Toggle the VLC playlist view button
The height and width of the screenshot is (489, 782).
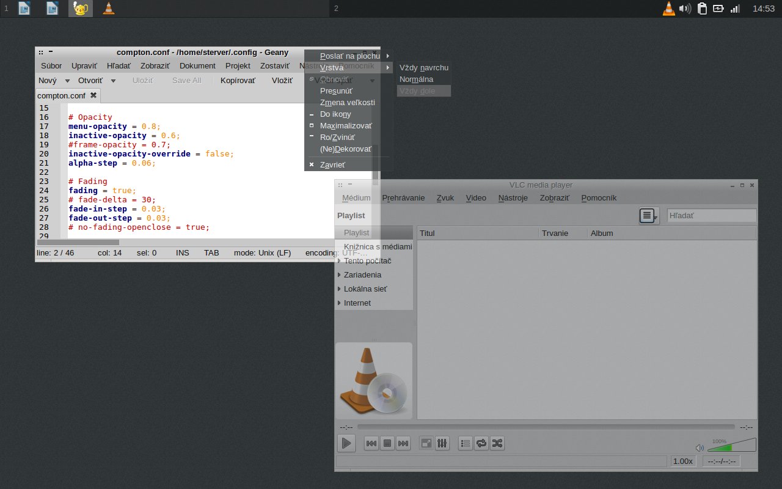click(466, 444)
